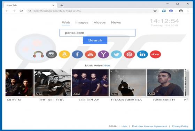Open the YouTube shortcut icon
This screenshot has width=195, height=131.
91,54
